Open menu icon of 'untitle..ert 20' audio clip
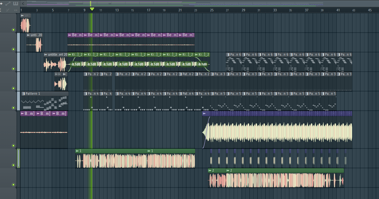The width and height of the screenshot is (379, 199). (46, 54)
